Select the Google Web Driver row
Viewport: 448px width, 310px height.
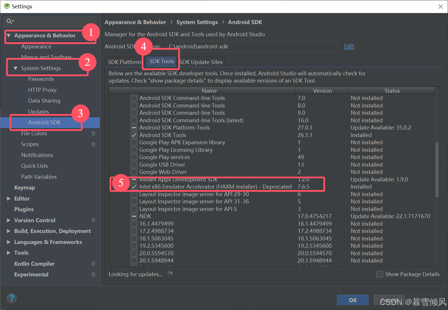272,172
